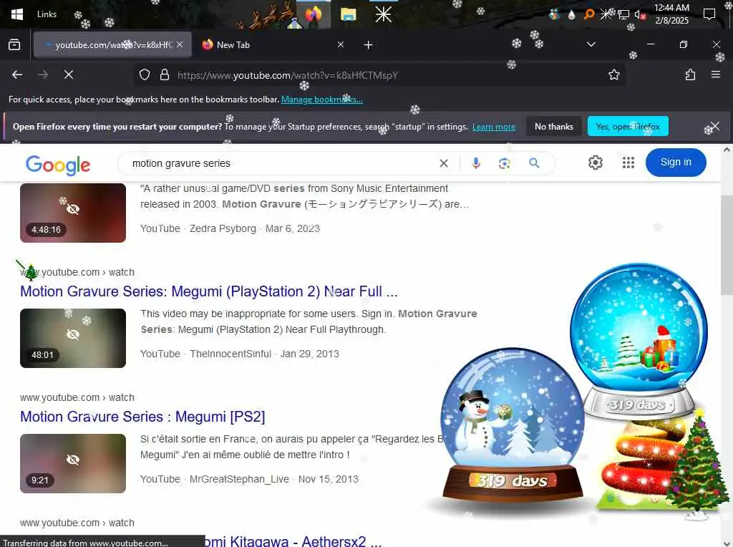Open the Google apps grid
The height and width of the screenshot is (547, 733).
click(628, 163)
